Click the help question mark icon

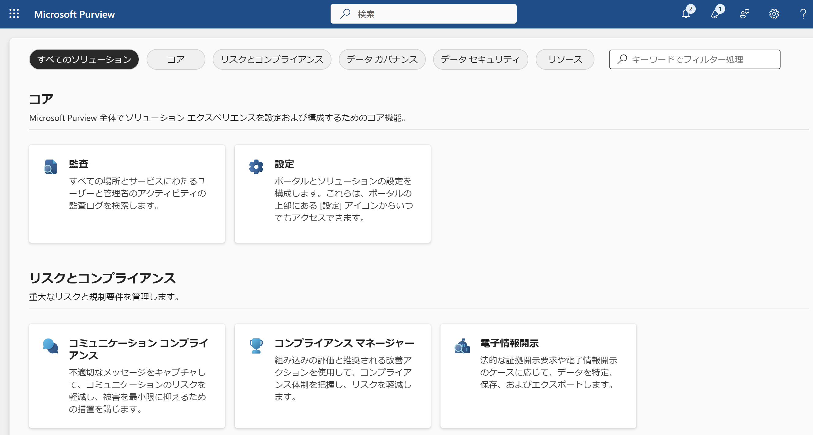point(803,14)
